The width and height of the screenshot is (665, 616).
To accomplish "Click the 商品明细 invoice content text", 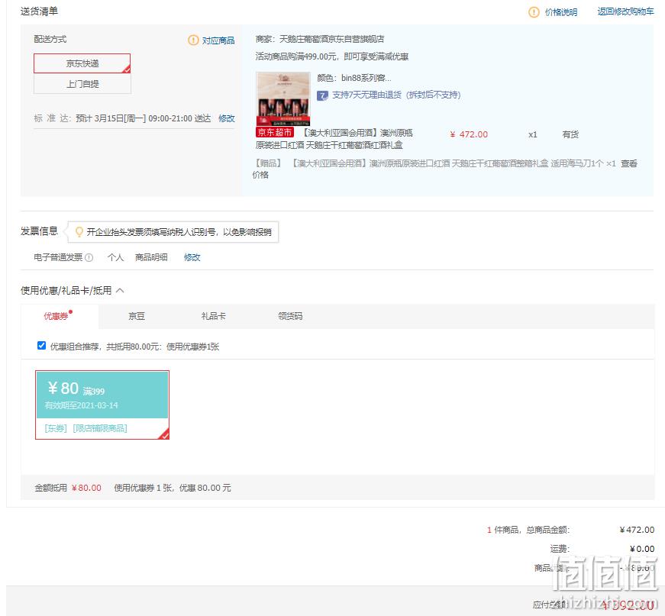I will 151,257.
